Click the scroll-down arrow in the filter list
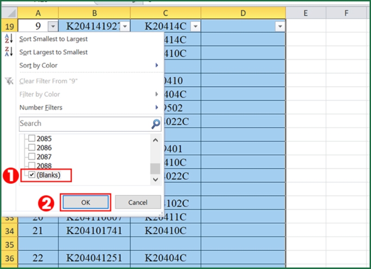The width and height of the screenshot is (371, 269). point(156,179)
